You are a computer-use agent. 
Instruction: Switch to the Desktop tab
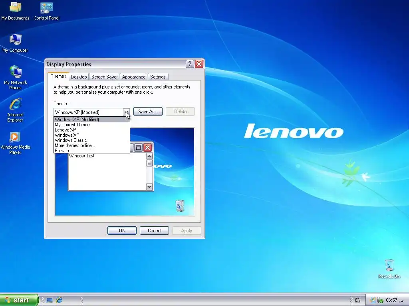pos(79,77)
